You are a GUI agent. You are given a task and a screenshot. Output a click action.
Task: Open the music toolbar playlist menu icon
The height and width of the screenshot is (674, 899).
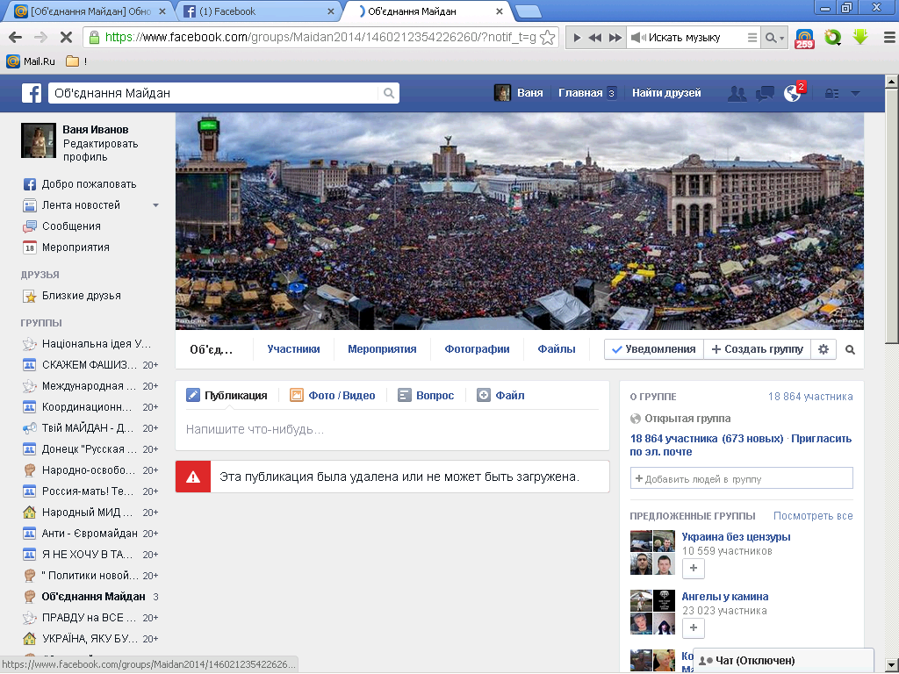pyautogui.click(x=752, y=38)
